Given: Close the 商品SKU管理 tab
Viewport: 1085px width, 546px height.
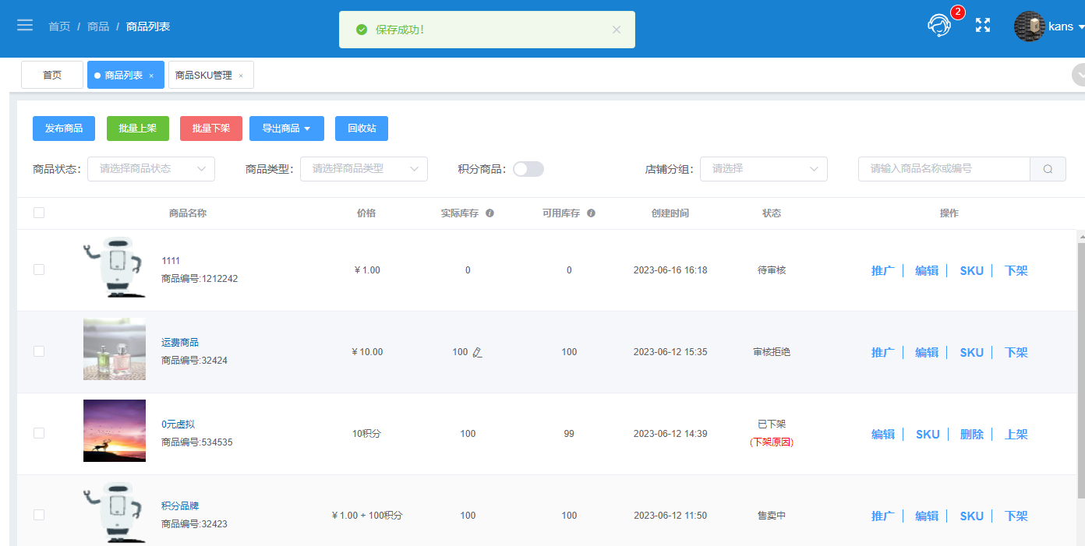Looking at the screenshot, I should pos(241,76).
